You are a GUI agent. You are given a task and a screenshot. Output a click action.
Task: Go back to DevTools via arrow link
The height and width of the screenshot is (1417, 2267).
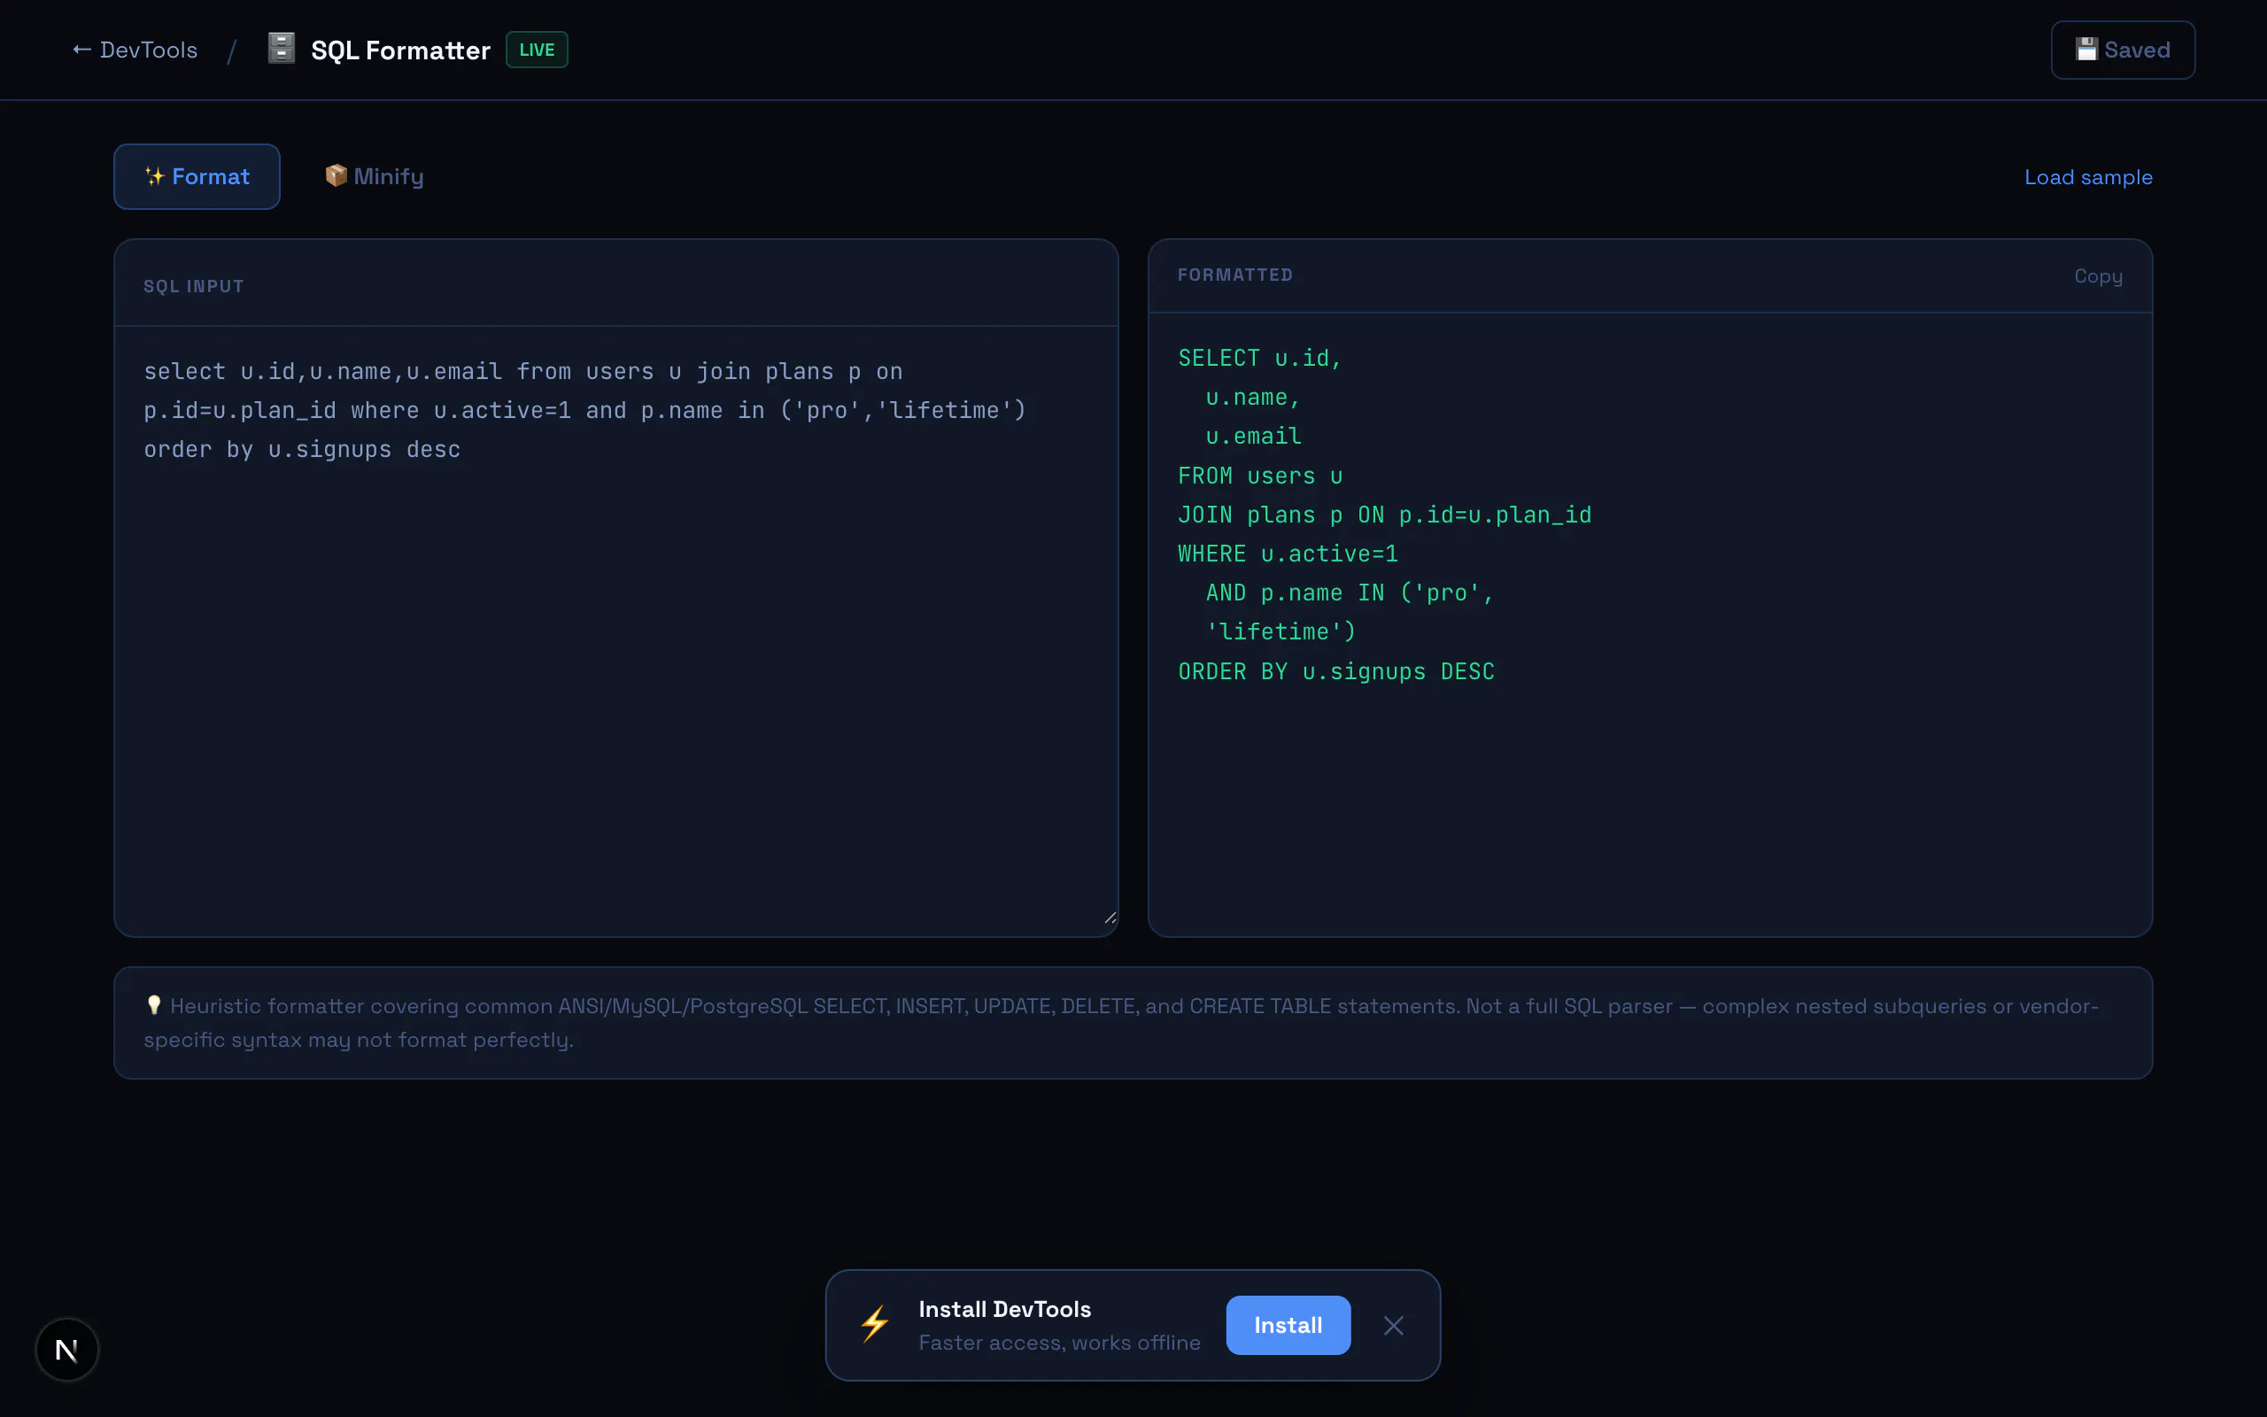coord(135,50)
